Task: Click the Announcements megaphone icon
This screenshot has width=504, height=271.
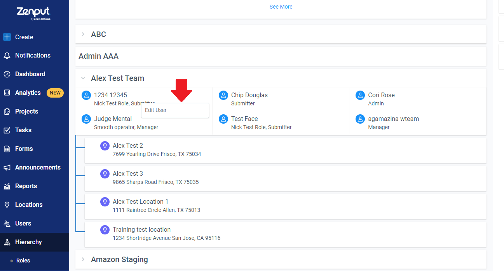Action: (7, 168)
